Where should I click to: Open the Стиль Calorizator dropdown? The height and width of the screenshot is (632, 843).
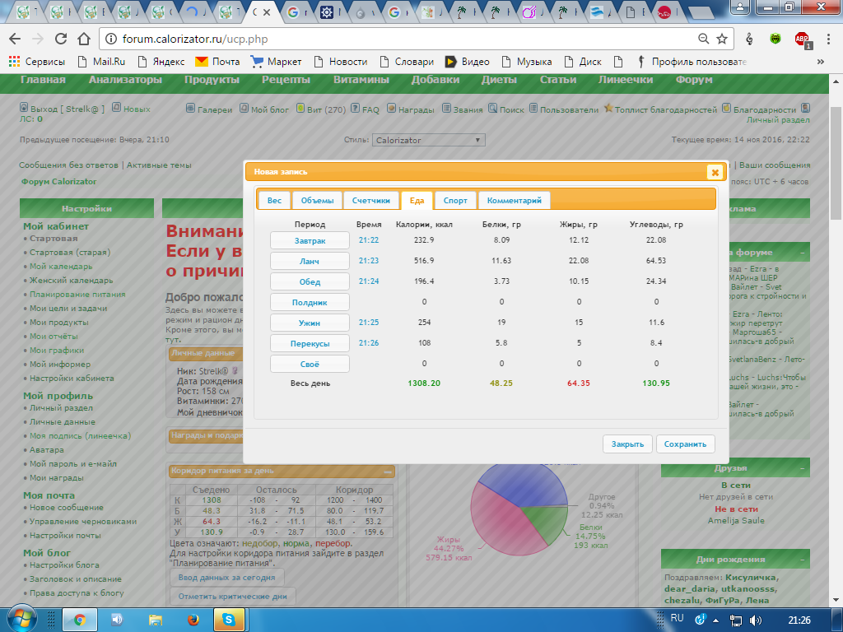pos(428,140)
